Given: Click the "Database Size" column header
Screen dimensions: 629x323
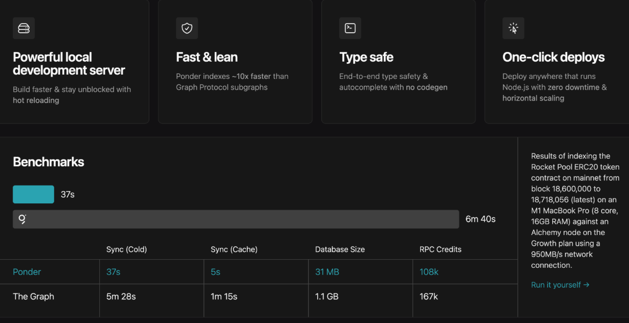Looking at the screenshot, I should [340, 249].
